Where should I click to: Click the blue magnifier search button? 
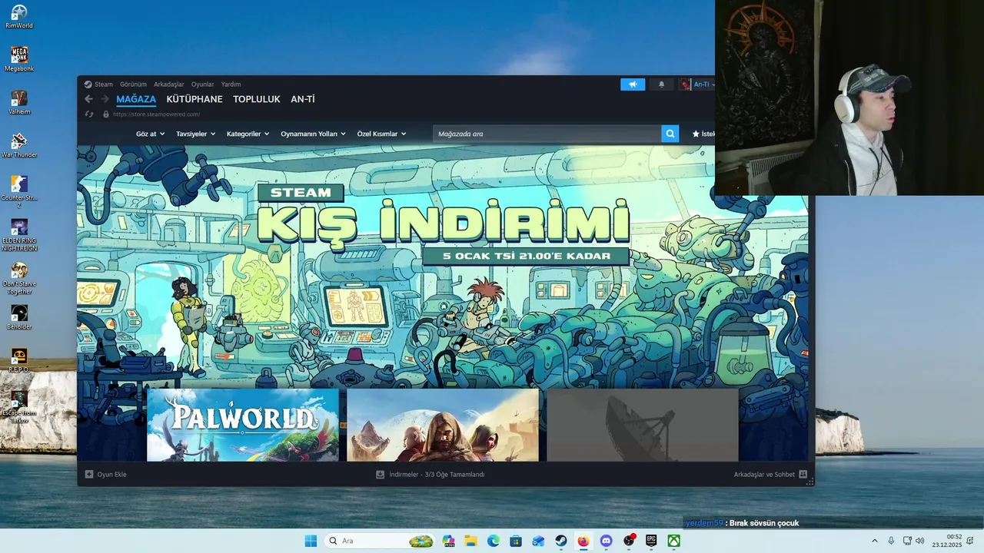click(670, 134)
